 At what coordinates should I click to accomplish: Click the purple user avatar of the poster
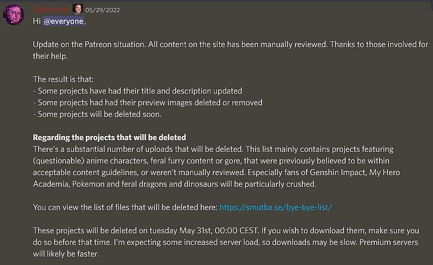click(x=13, y=14)
